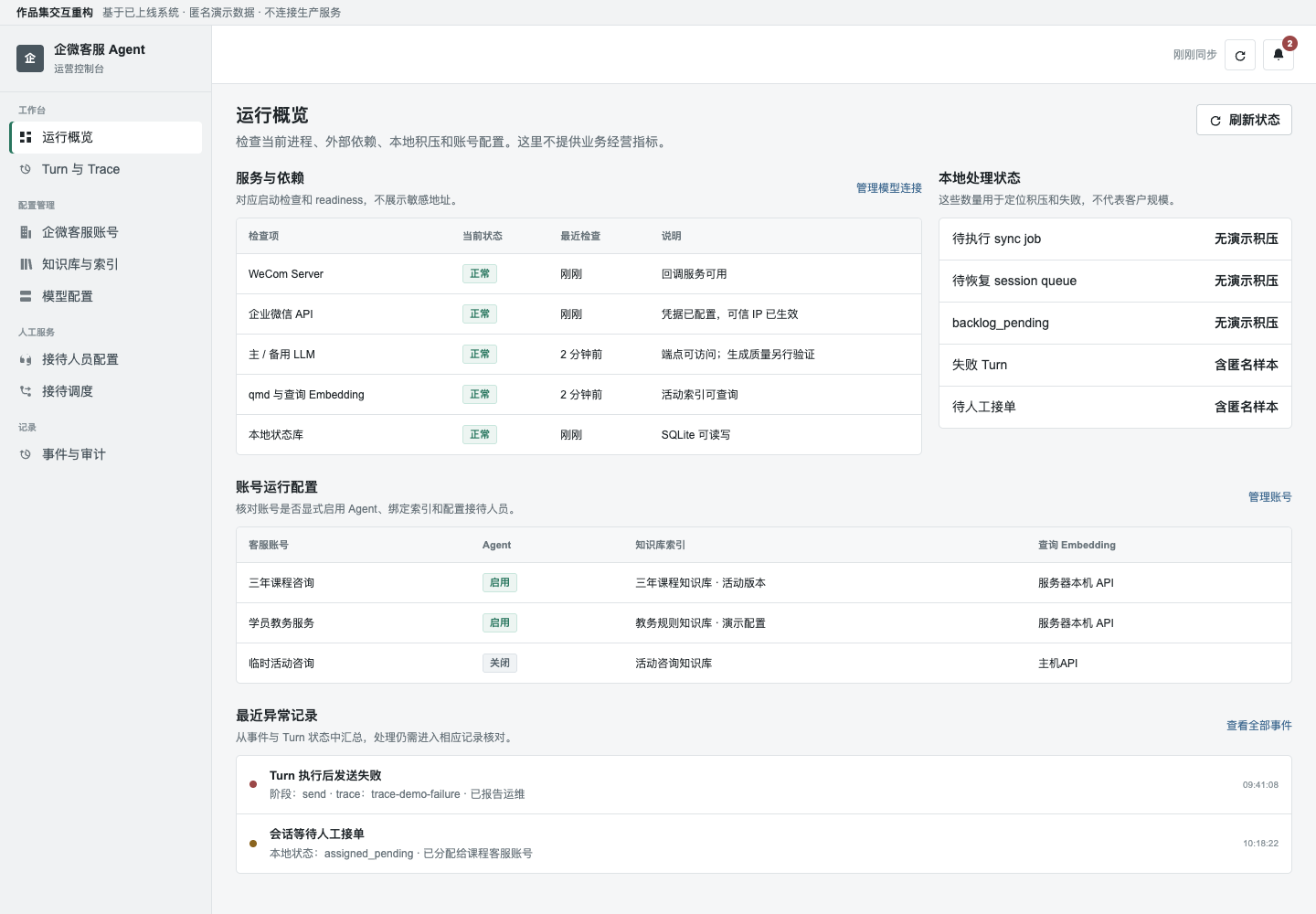Open the 管理模型连接 link
The width and height of the screenshot is (1316, 914).
click(x=889, y=188)
